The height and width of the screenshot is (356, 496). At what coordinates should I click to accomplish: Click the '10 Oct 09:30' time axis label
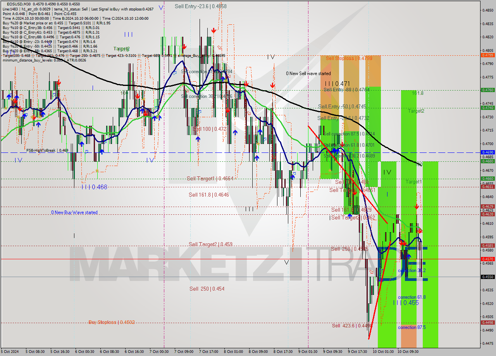(x=408, y=352)
